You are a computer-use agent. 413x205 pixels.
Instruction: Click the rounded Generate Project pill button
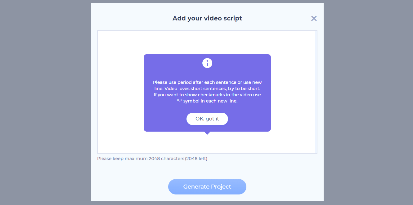tap(207, 186)
